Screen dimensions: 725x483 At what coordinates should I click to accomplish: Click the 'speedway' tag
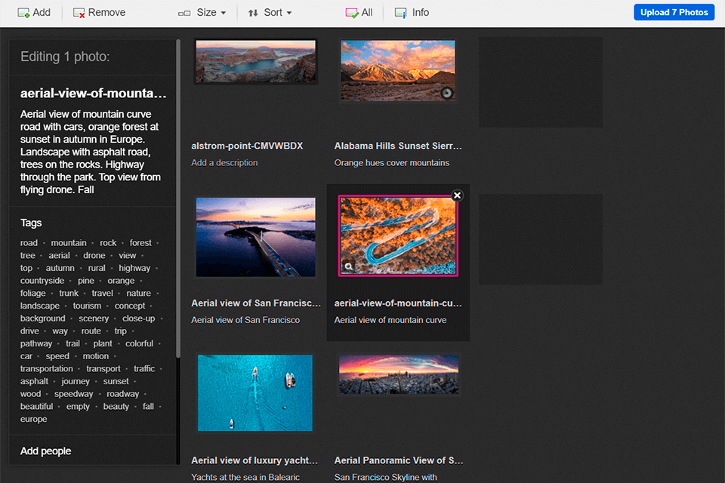click(x=73, y=394)
